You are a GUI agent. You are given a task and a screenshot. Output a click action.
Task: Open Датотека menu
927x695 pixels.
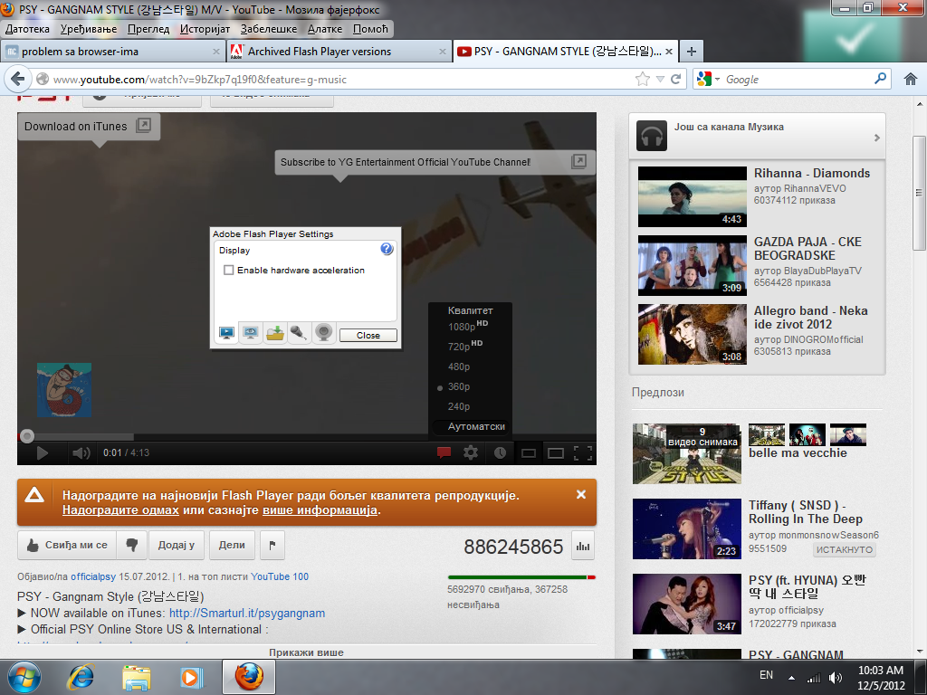click(x=27, y=29)
